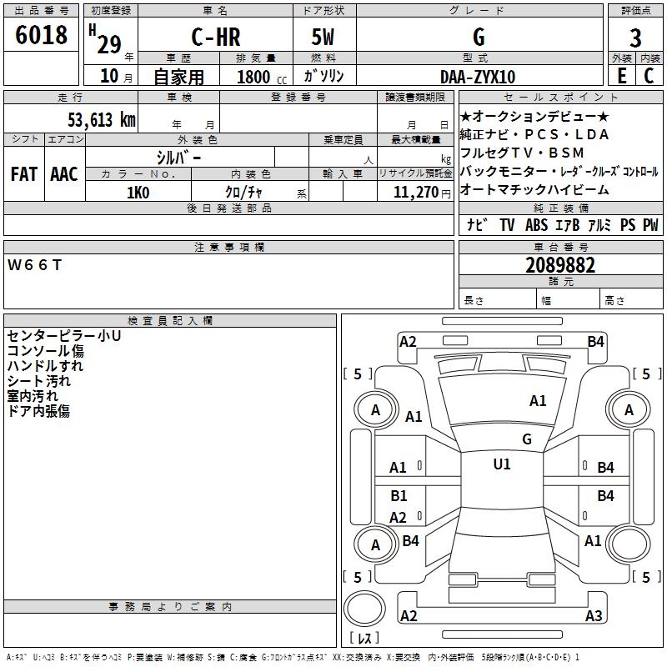This screenshot has height=667, width=667.
Task: Click the 長さ dimension label
Action: click(474, 301)
